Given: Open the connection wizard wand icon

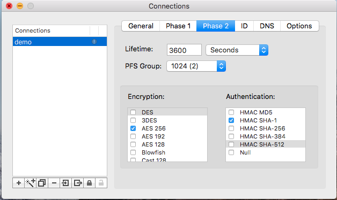Looking at the screenshot, I should pyautogui.click(x=30, y=183).
